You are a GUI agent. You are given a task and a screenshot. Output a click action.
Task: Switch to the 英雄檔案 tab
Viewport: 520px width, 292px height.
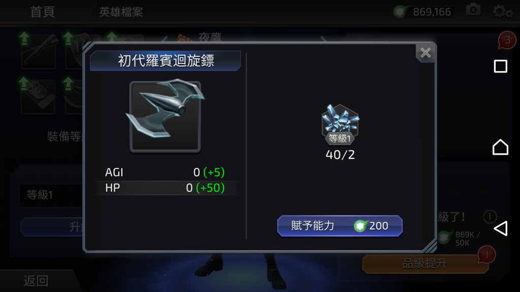click(121, 12)
